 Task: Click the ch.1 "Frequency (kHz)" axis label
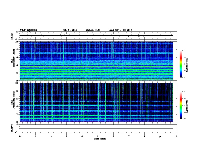(x=14, y=58)
